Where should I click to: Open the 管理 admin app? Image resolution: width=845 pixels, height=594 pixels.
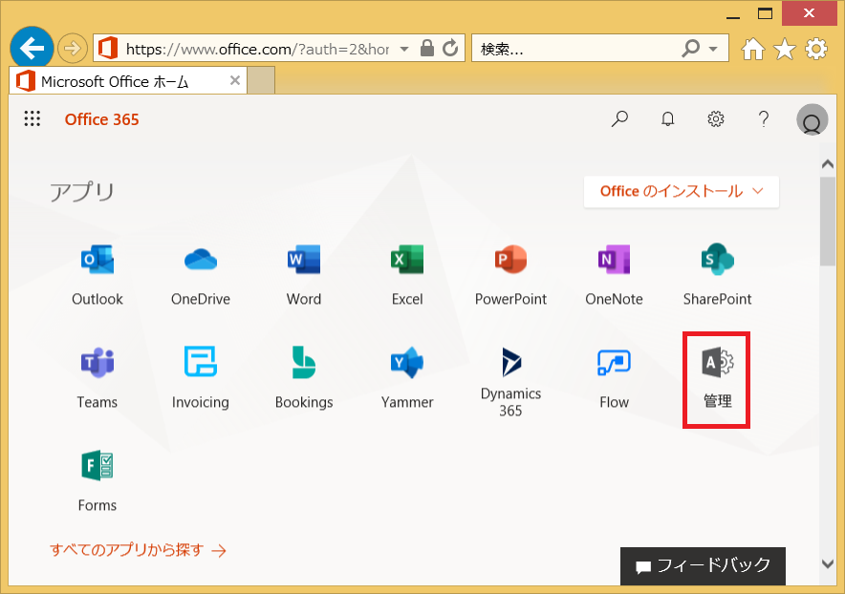[717, 378]
